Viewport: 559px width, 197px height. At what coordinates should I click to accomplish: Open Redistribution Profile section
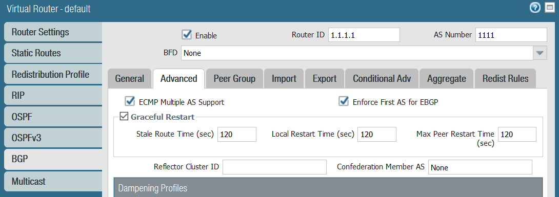click(x=53, y=75)
